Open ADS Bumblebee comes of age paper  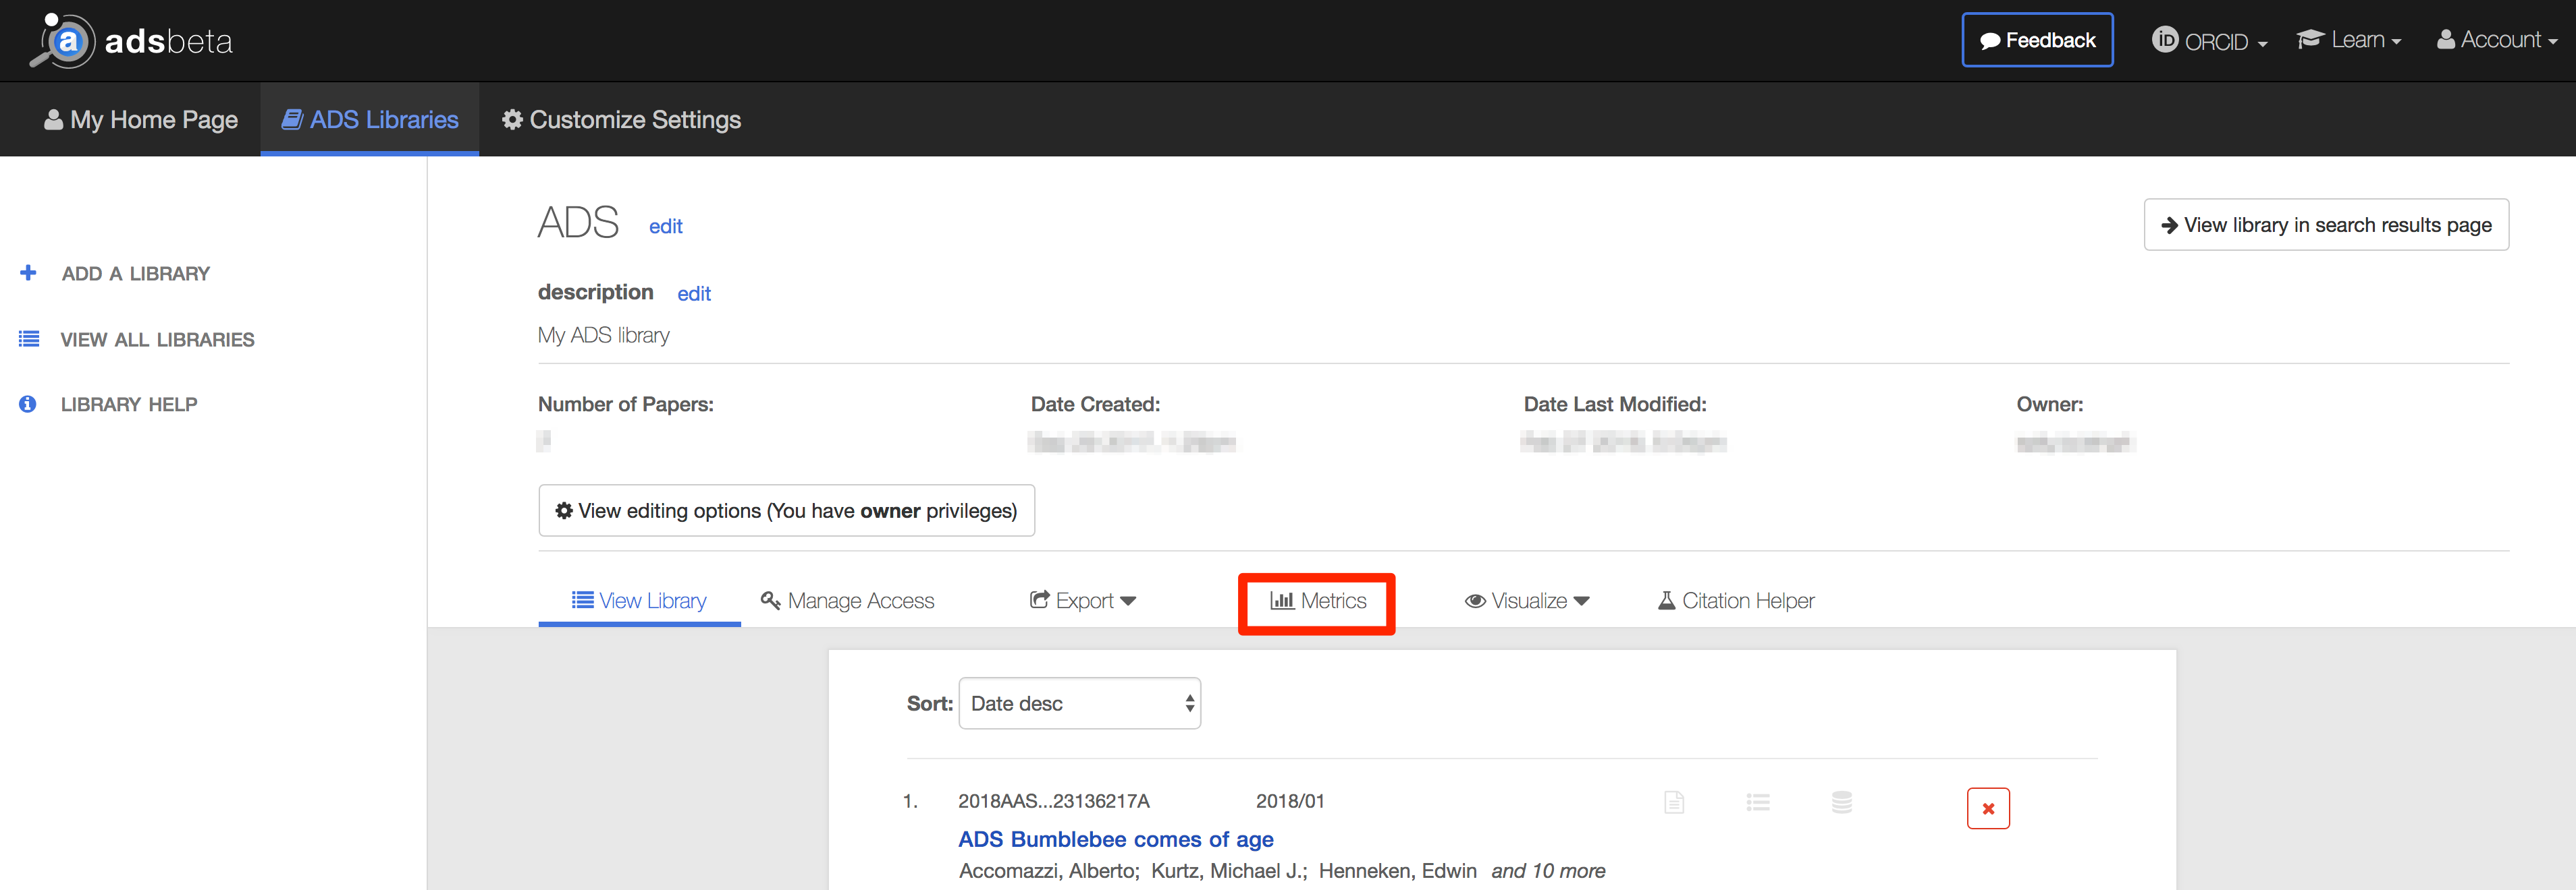(x=1115, y=839)
